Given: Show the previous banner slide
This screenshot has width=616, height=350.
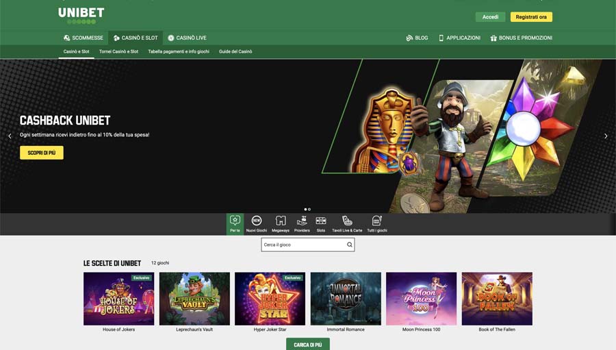Looking at the screenshot, I should [10, 136].
